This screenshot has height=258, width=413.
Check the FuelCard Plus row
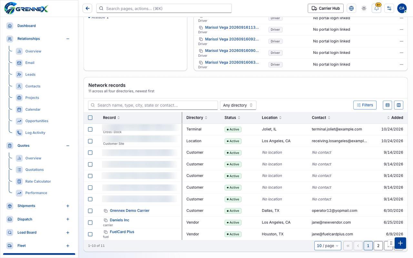click(90, 234)
